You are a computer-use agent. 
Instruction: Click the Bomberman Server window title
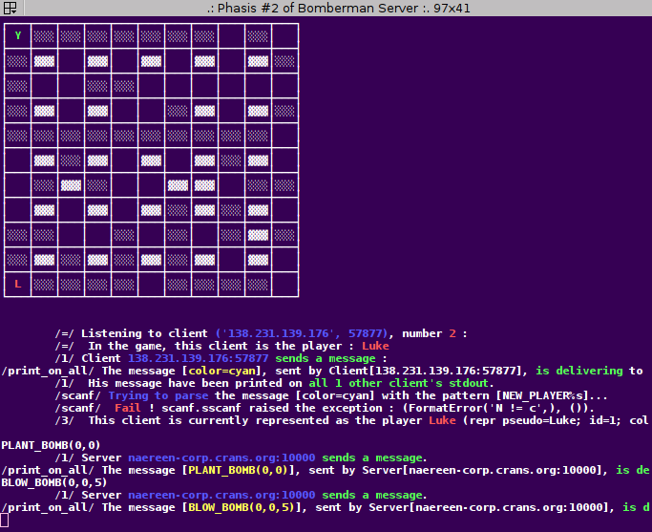(338, 8)
